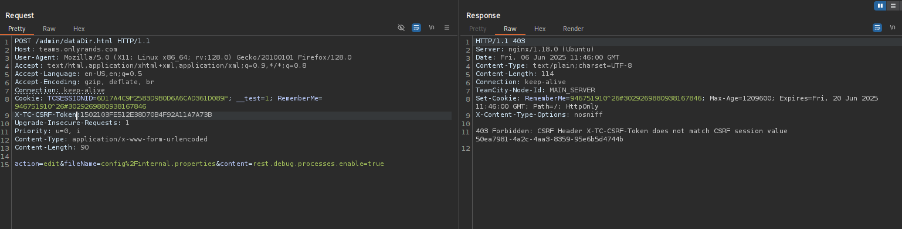Select the Response Render tab
This screenshot has height=229, width=902.
(x=574, y=29)
